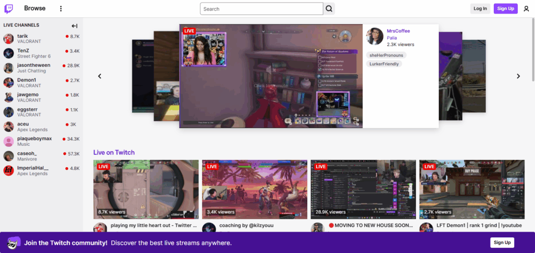Screen dimensions: 535x253
Task: Click avatar beside 'LFT Demon1' stream title
Action: coord(426,228)
